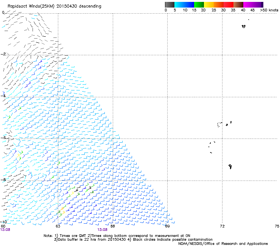Click the gray 0-5 knots color segment
The width and height of the screenshot is (280, 246).
[x=170, y=5]
